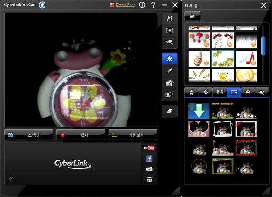This screenshot has width=272, height=197.
Task: Click the webcam preview area
Action: (x=81, y=70)
